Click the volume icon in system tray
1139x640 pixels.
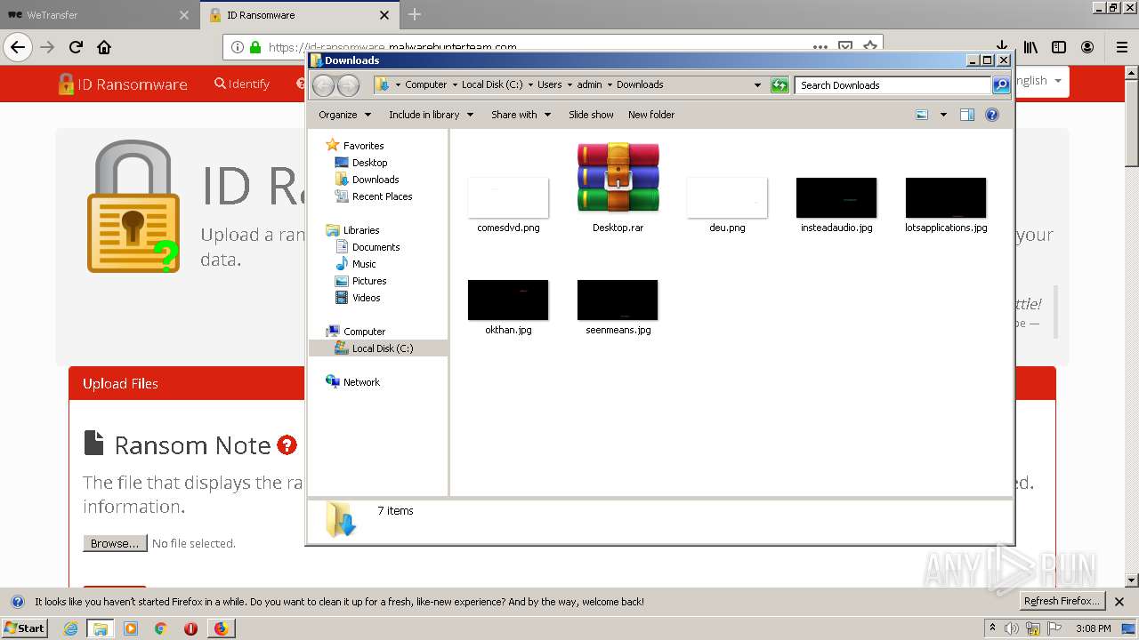tap(1012, 628)
